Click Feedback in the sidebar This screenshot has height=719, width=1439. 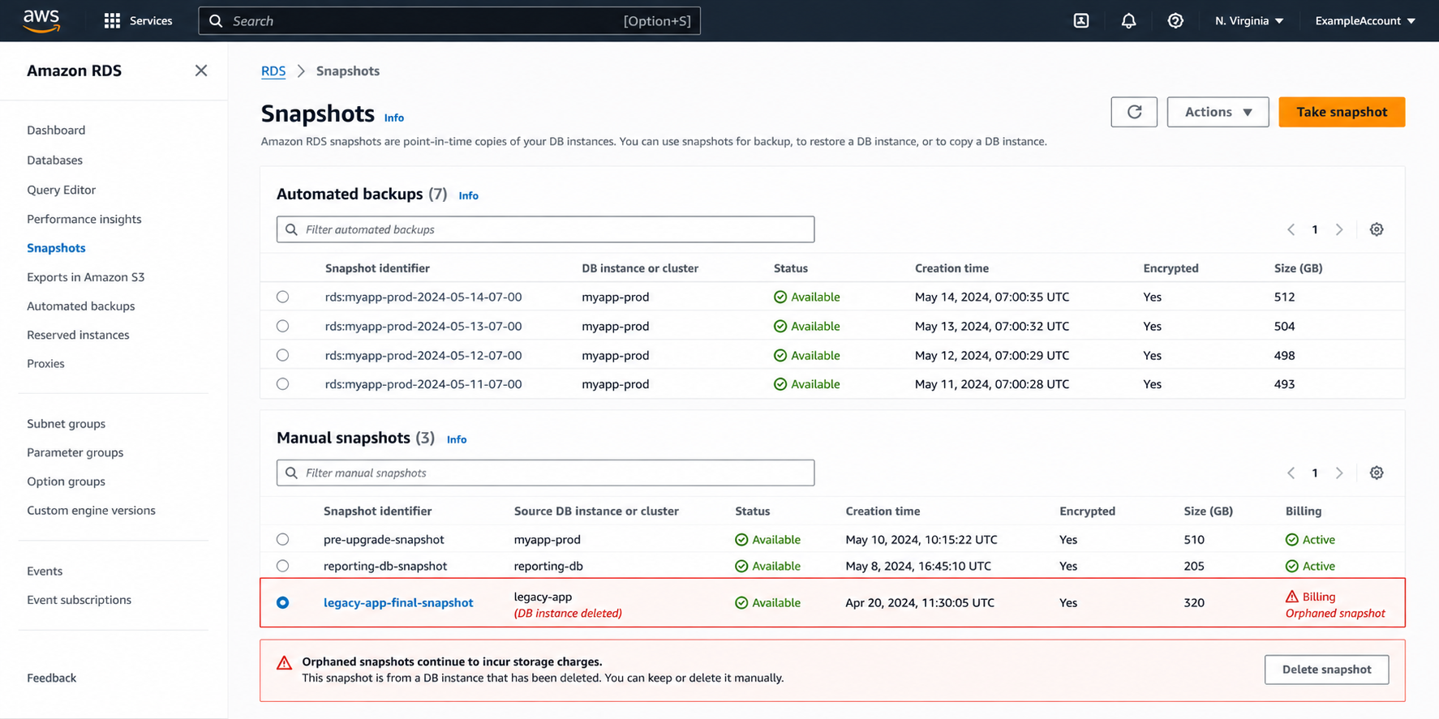(x=51, y=678)
